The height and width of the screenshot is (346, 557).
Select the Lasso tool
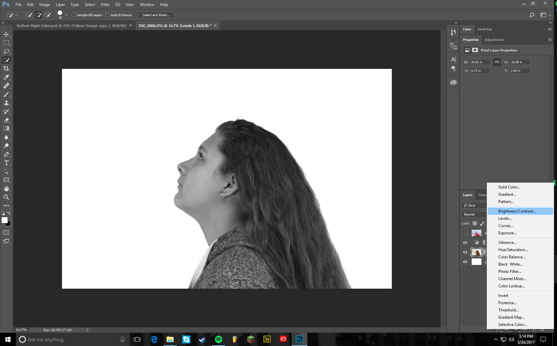[6, 51]
